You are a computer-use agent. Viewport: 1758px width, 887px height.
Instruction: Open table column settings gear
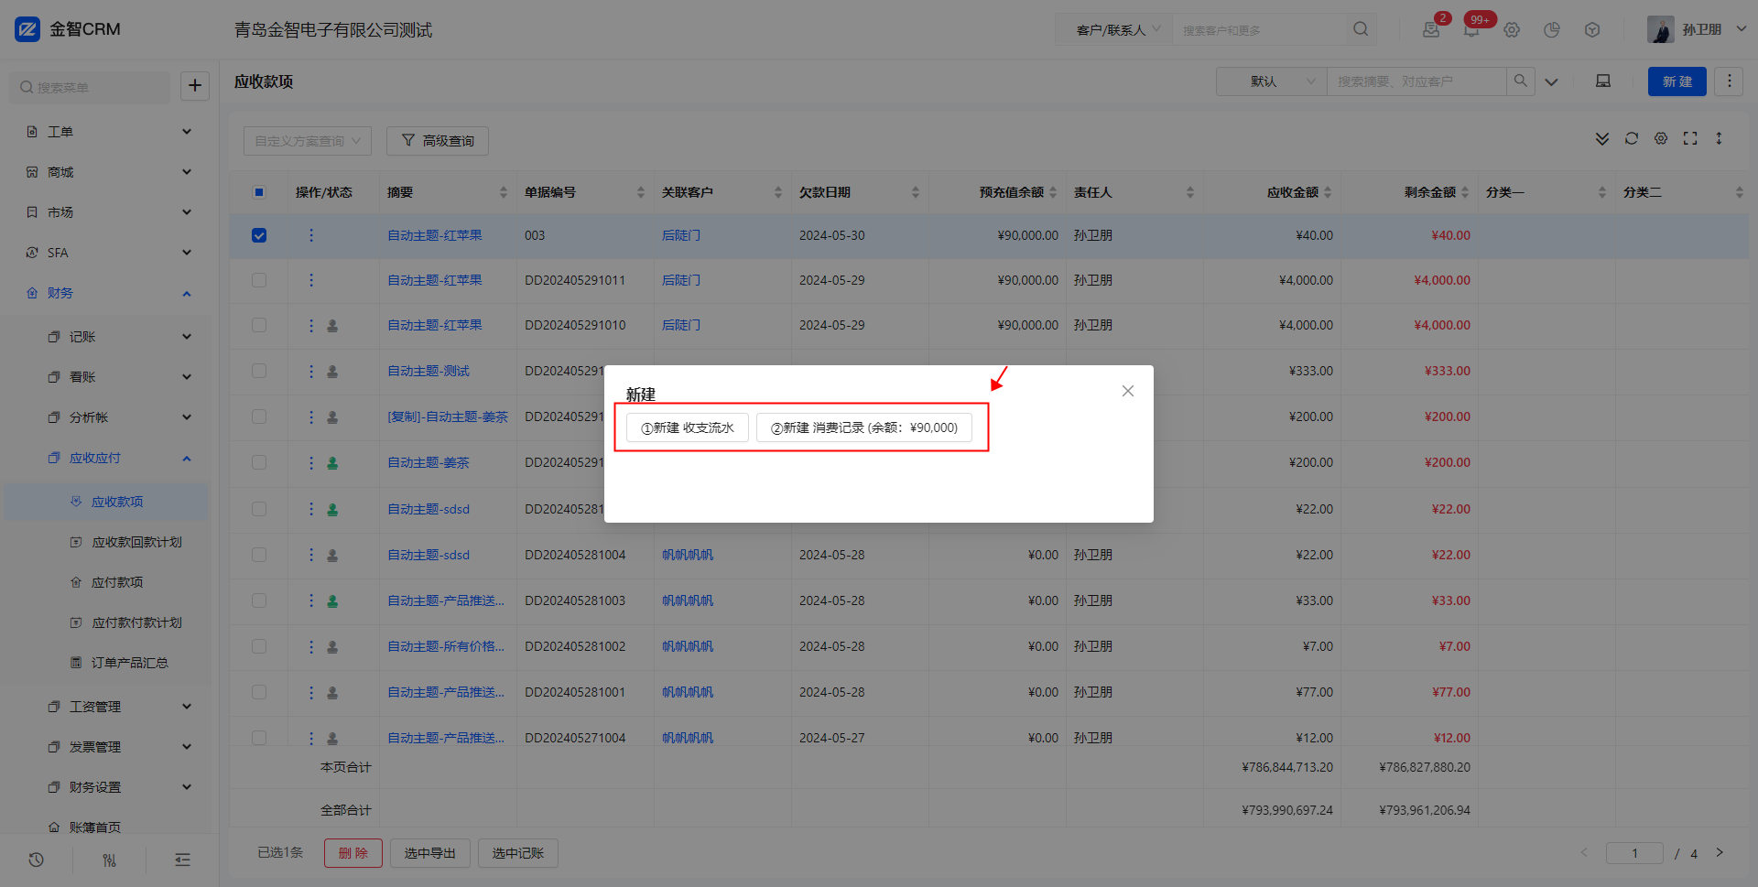coord(1661,138)
